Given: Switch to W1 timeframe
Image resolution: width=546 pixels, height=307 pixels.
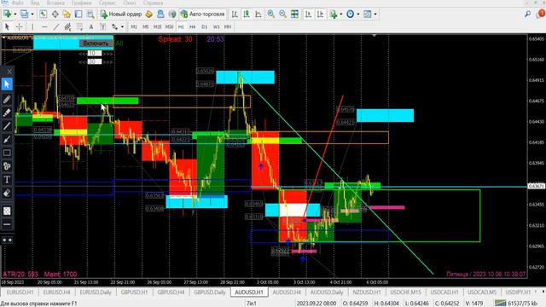Looking at the screenshot, I should [x=216, y=26].
